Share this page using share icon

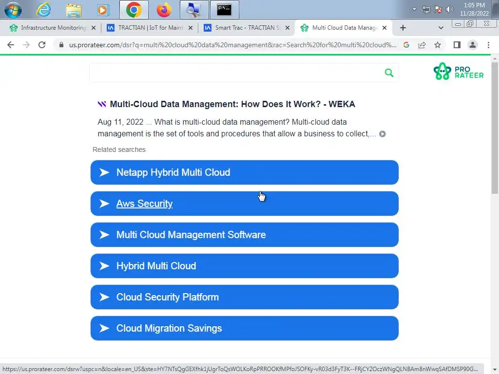point(422,45)
